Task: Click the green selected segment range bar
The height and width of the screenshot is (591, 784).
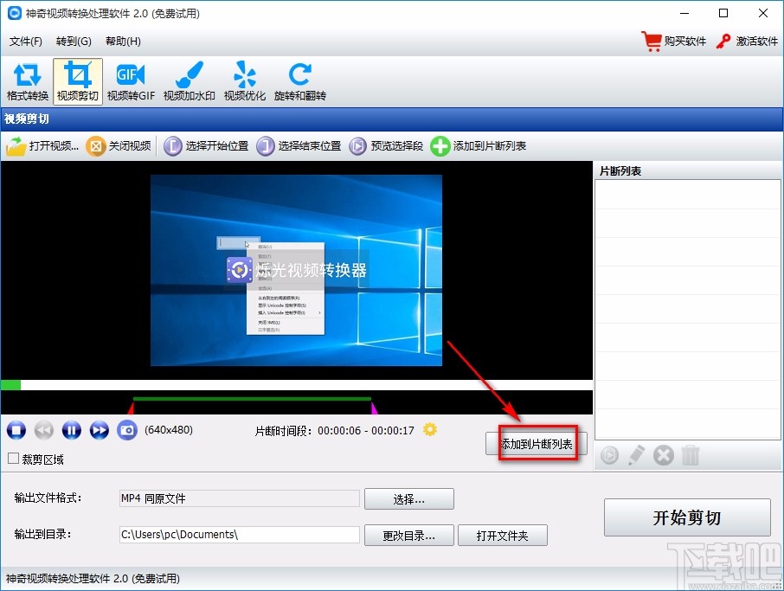Action: point(252,399)
